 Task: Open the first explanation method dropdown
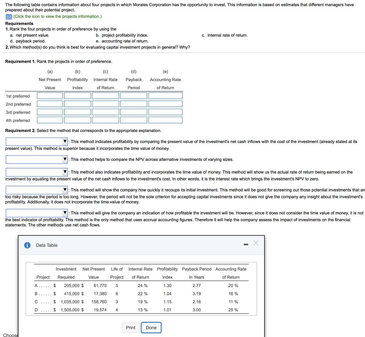tap(65, 142)
